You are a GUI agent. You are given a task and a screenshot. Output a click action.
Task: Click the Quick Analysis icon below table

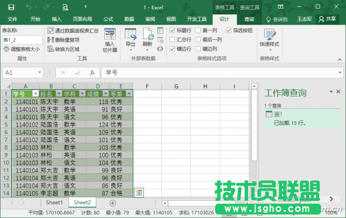139,193
